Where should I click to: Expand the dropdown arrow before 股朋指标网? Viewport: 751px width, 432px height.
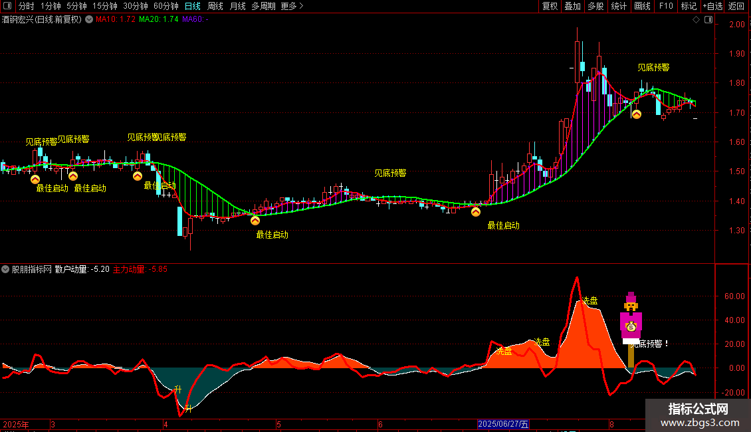coord(5,269)
